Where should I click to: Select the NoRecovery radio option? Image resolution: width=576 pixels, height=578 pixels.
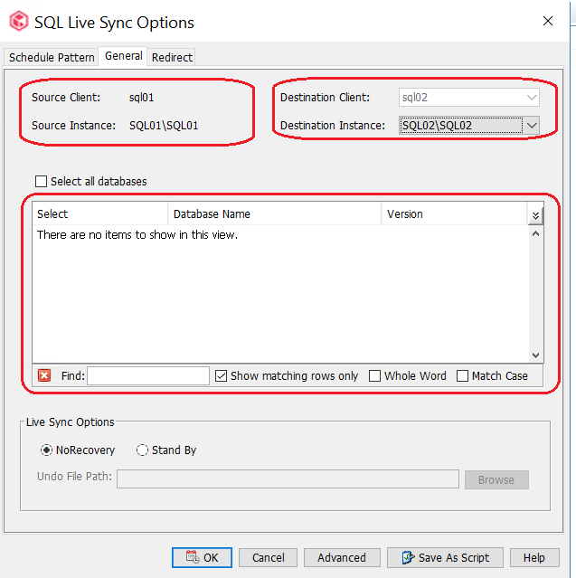coord(46,450)
